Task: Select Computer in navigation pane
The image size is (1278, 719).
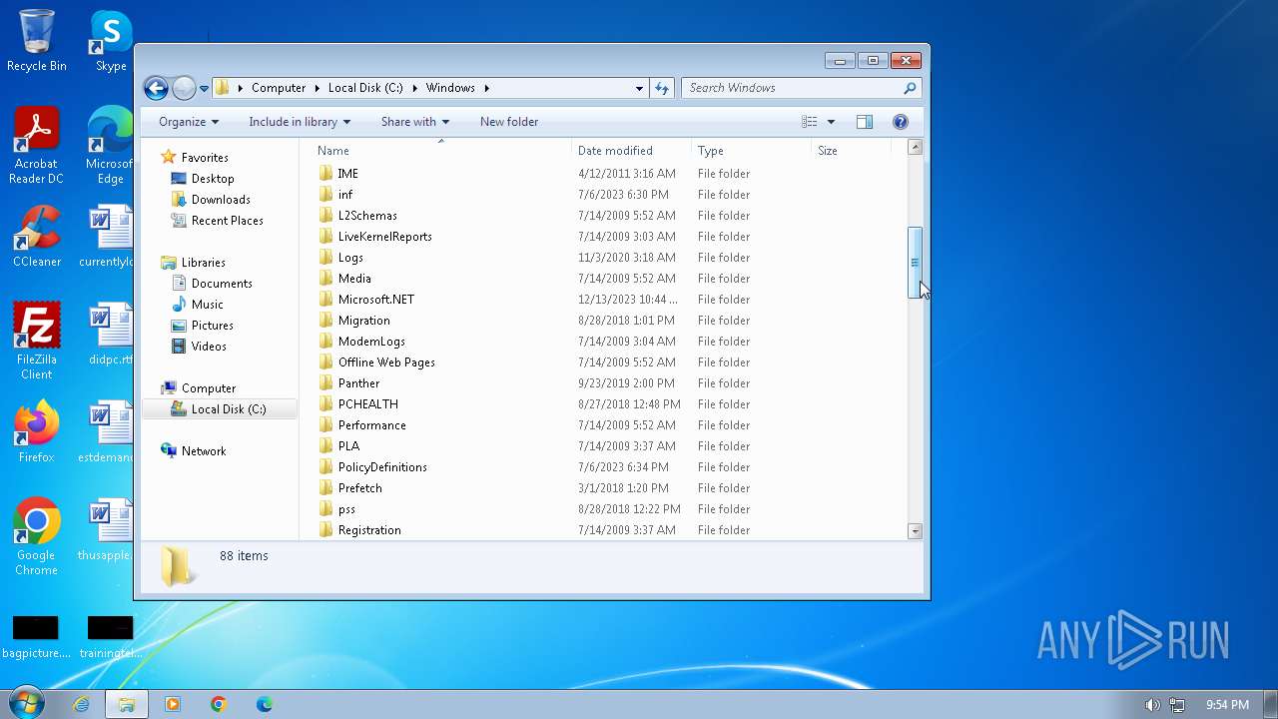Action: click(209, 388)
